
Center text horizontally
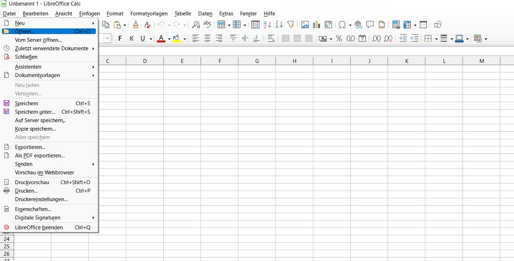coord(207,39)
